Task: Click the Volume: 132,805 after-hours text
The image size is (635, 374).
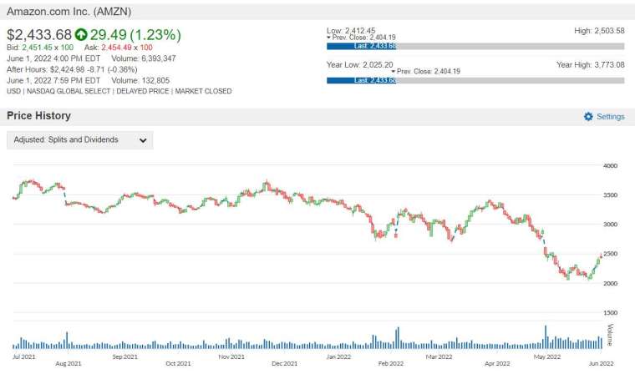Action: [140, 80]
